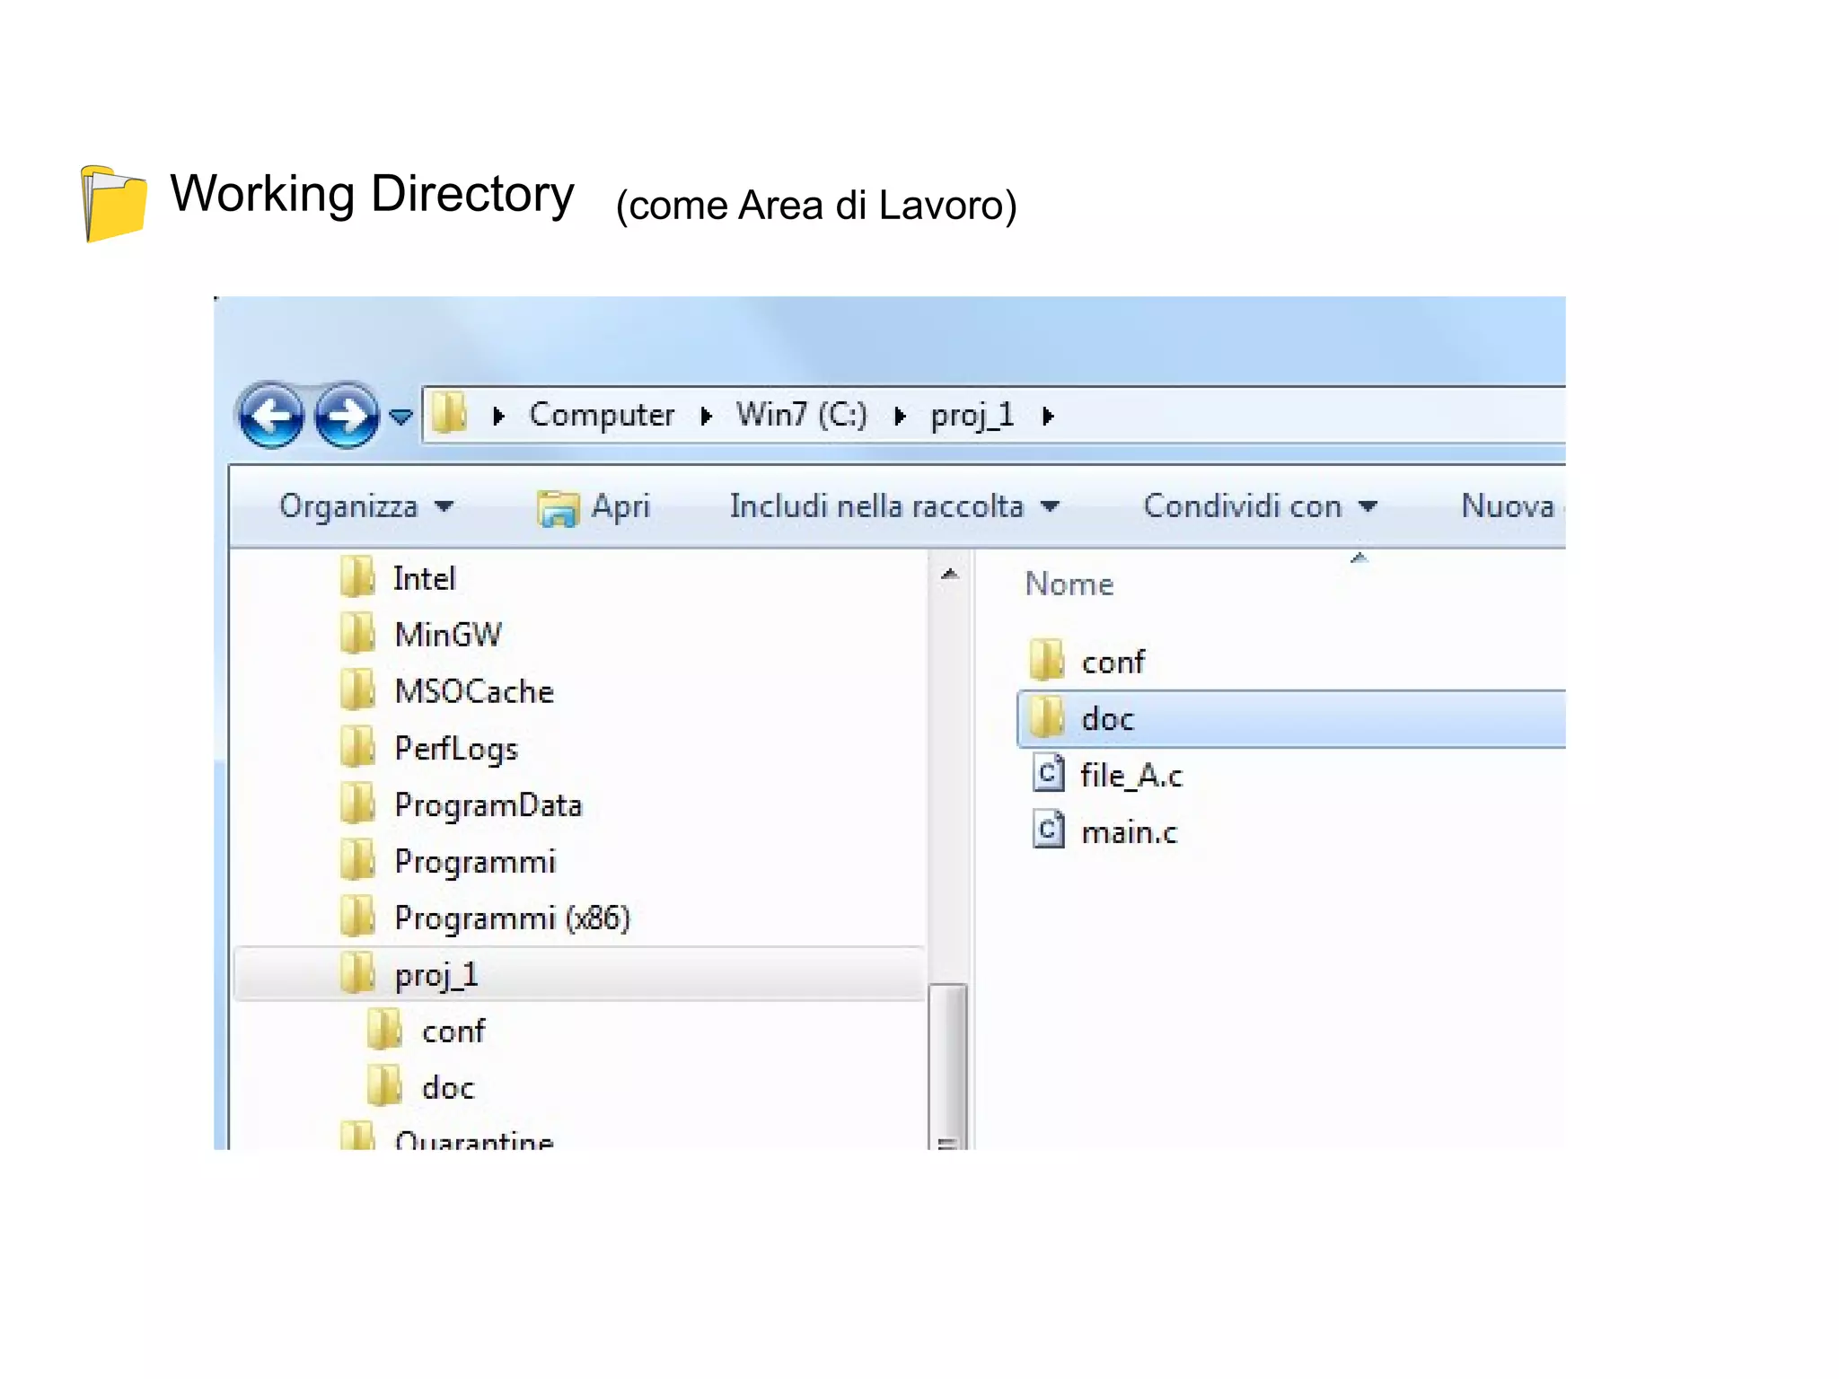Image resolution: width=1839 pixels, height=1379 pixels.
Task: Click the C file icon of file_A.c
Action: tap(1048, 773)
